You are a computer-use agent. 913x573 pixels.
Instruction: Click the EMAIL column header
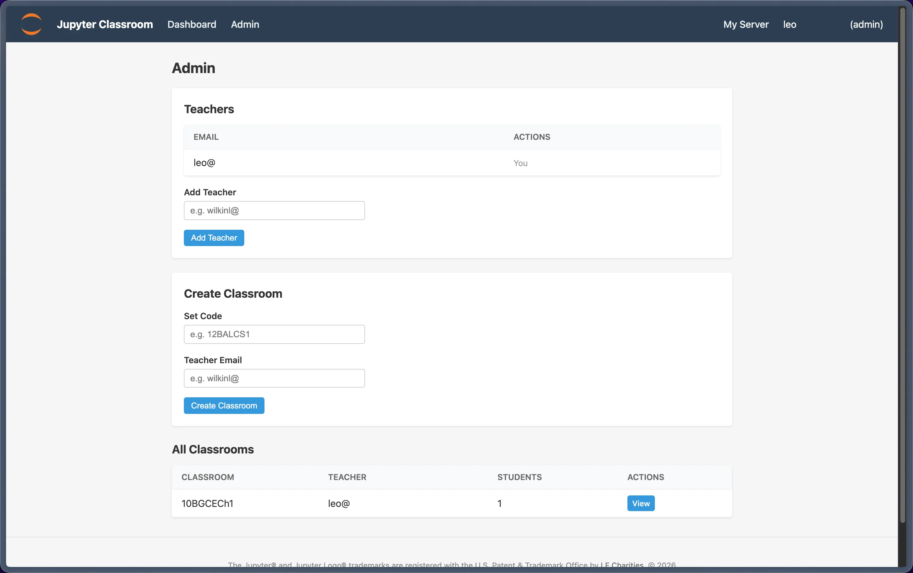pyautogui.click(x=206, y=137)
